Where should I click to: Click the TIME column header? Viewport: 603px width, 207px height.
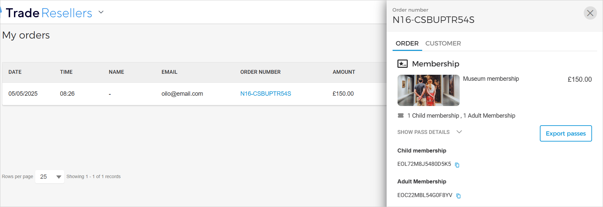pyautogui.click(x=66, y=72)
